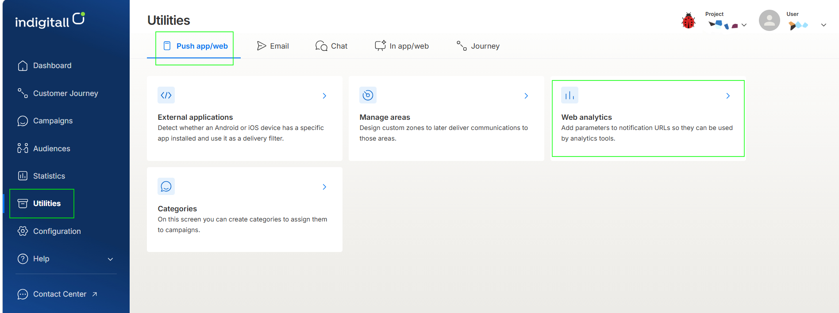Click the paper plane icon on Email tab
Viewport: 839px width, 313px height.
coord(262,46)
